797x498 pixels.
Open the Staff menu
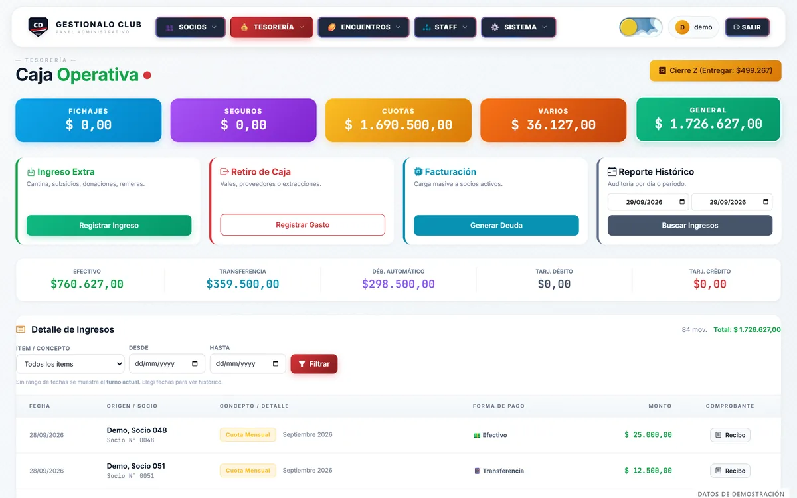pos(445,27)
